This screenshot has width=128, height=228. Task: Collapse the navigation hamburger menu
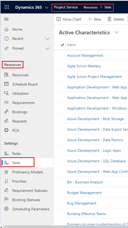pos(6,19)
